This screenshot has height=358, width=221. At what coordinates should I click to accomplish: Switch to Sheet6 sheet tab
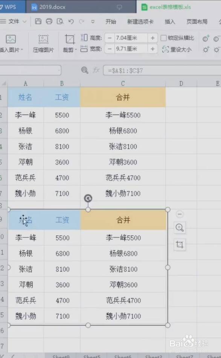coord(123,356)
